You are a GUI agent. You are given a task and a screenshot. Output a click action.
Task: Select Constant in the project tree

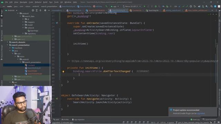tap(30, 65)
